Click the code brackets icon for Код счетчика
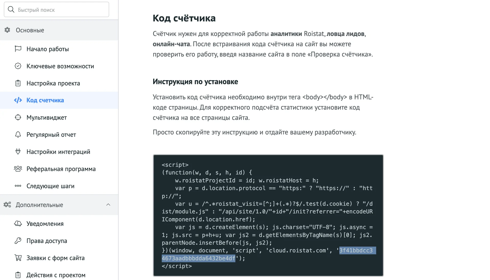This screenshot has width=490, height=280. point(18,100)
